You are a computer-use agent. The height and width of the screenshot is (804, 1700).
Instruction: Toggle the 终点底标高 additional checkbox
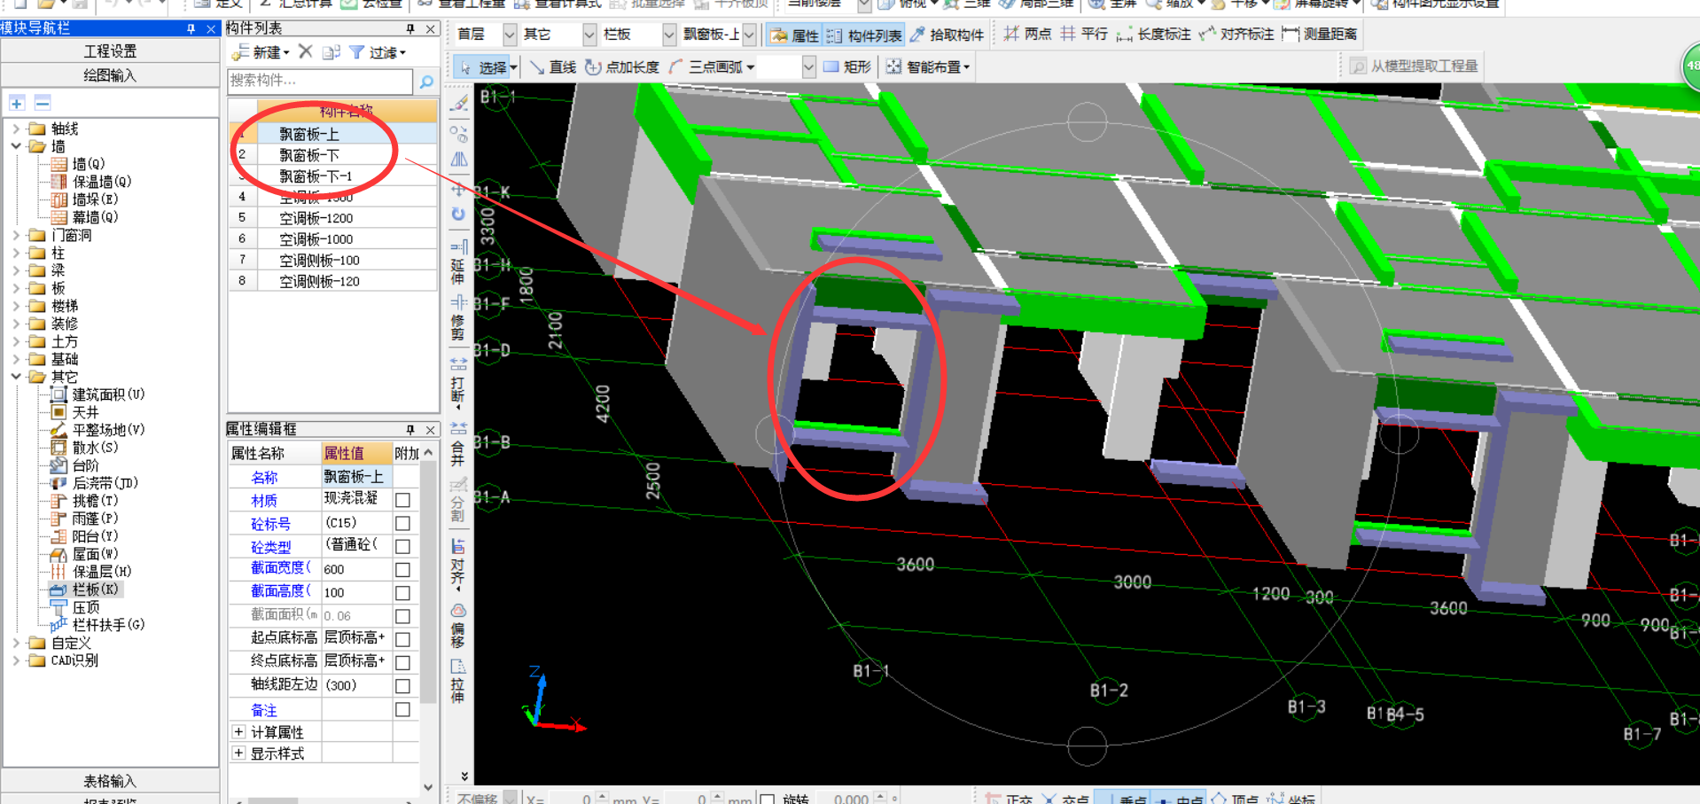tap(402, 662)
